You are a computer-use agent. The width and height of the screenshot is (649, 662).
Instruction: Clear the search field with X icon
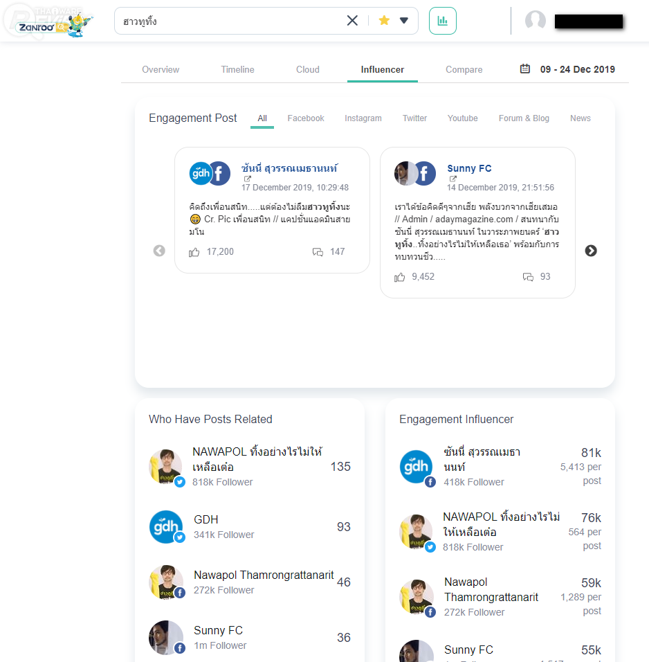pyautogui.click(x=352, y=20)
